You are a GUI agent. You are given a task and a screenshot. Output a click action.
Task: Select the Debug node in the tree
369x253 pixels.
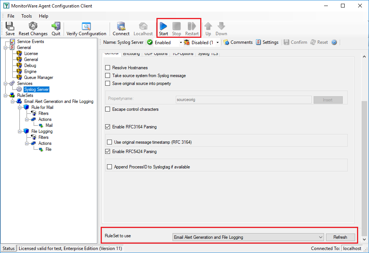tap(30, 65)
